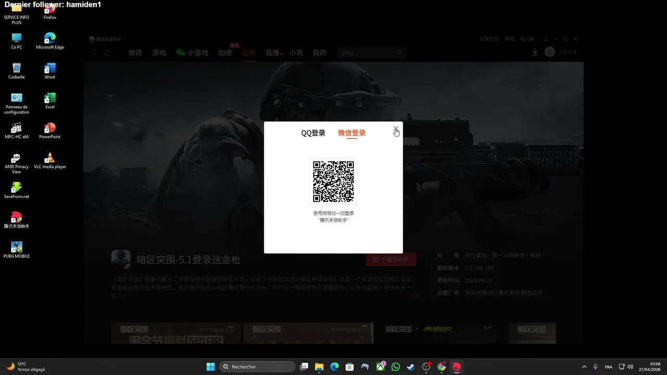Open the Windows Start menu
Viewport: 667px width, 375px height.
click(211, 367)
